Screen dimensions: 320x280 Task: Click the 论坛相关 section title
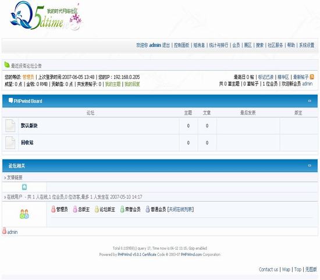(17, 166)
